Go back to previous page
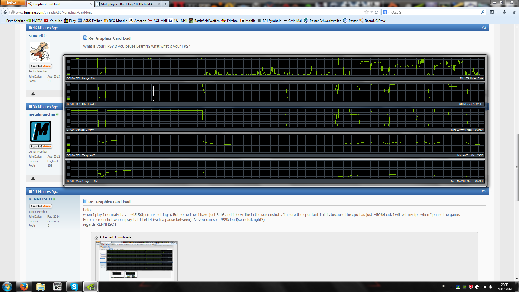519x292 pixels. pos(5,12)
